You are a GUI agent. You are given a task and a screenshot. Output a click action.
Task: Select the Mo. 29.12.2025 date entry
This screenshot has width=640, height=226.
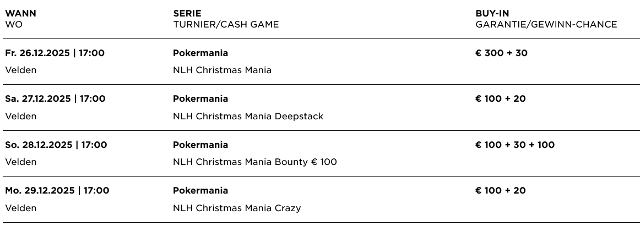(57, 191)
